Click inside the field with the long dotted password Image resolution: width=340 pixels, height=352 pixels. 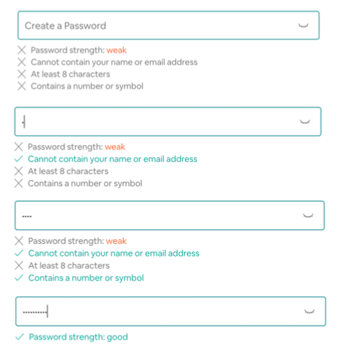(x=170, y=311)
